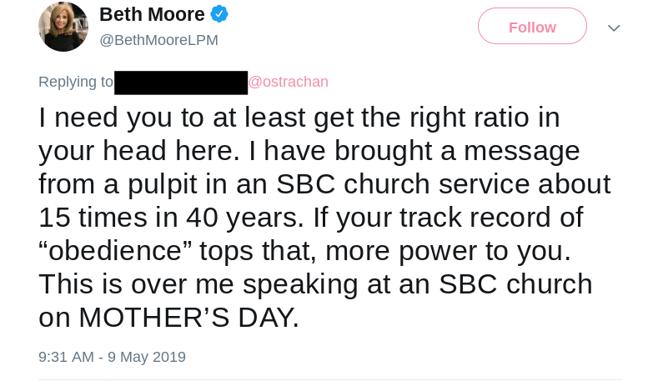
Task: Click Beth Moore's profile avatar photo
Action: 63,27
